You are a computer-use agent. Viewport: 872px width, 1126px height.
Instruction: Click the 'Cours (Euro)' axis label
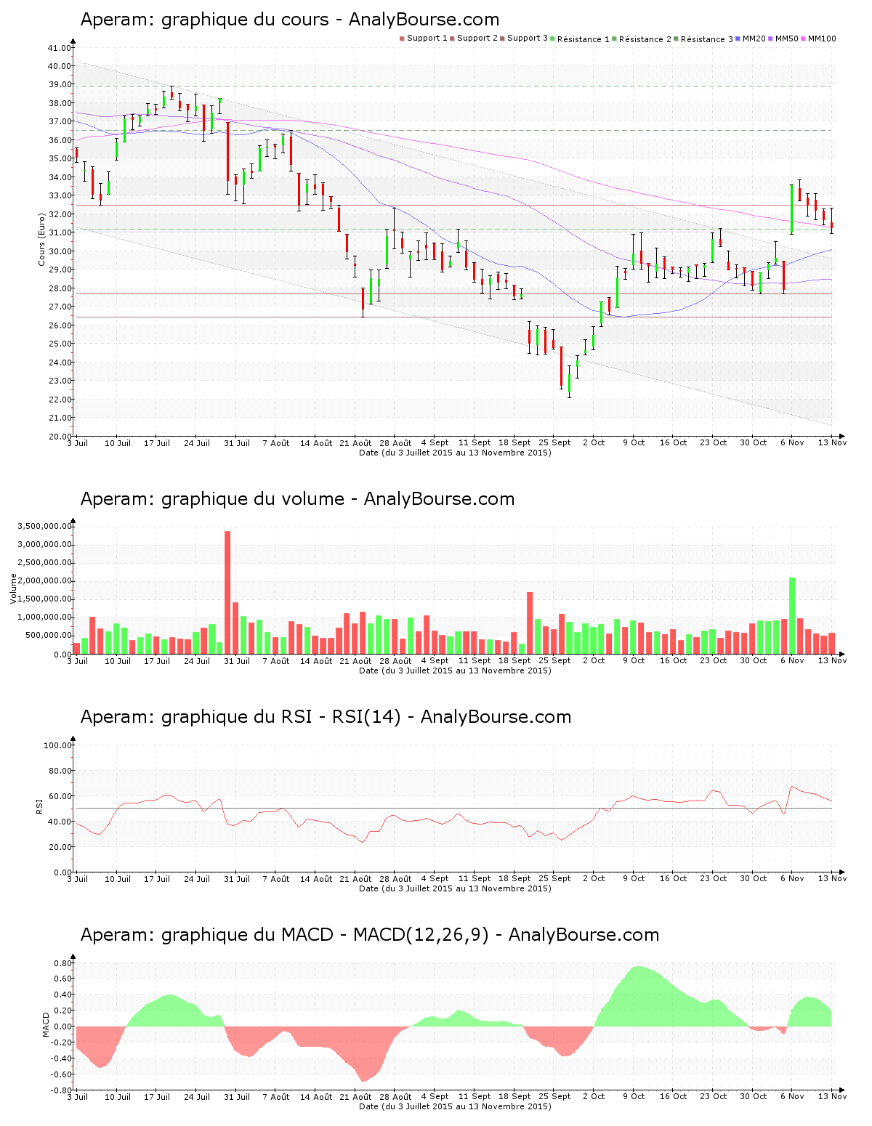click(42, 239)
